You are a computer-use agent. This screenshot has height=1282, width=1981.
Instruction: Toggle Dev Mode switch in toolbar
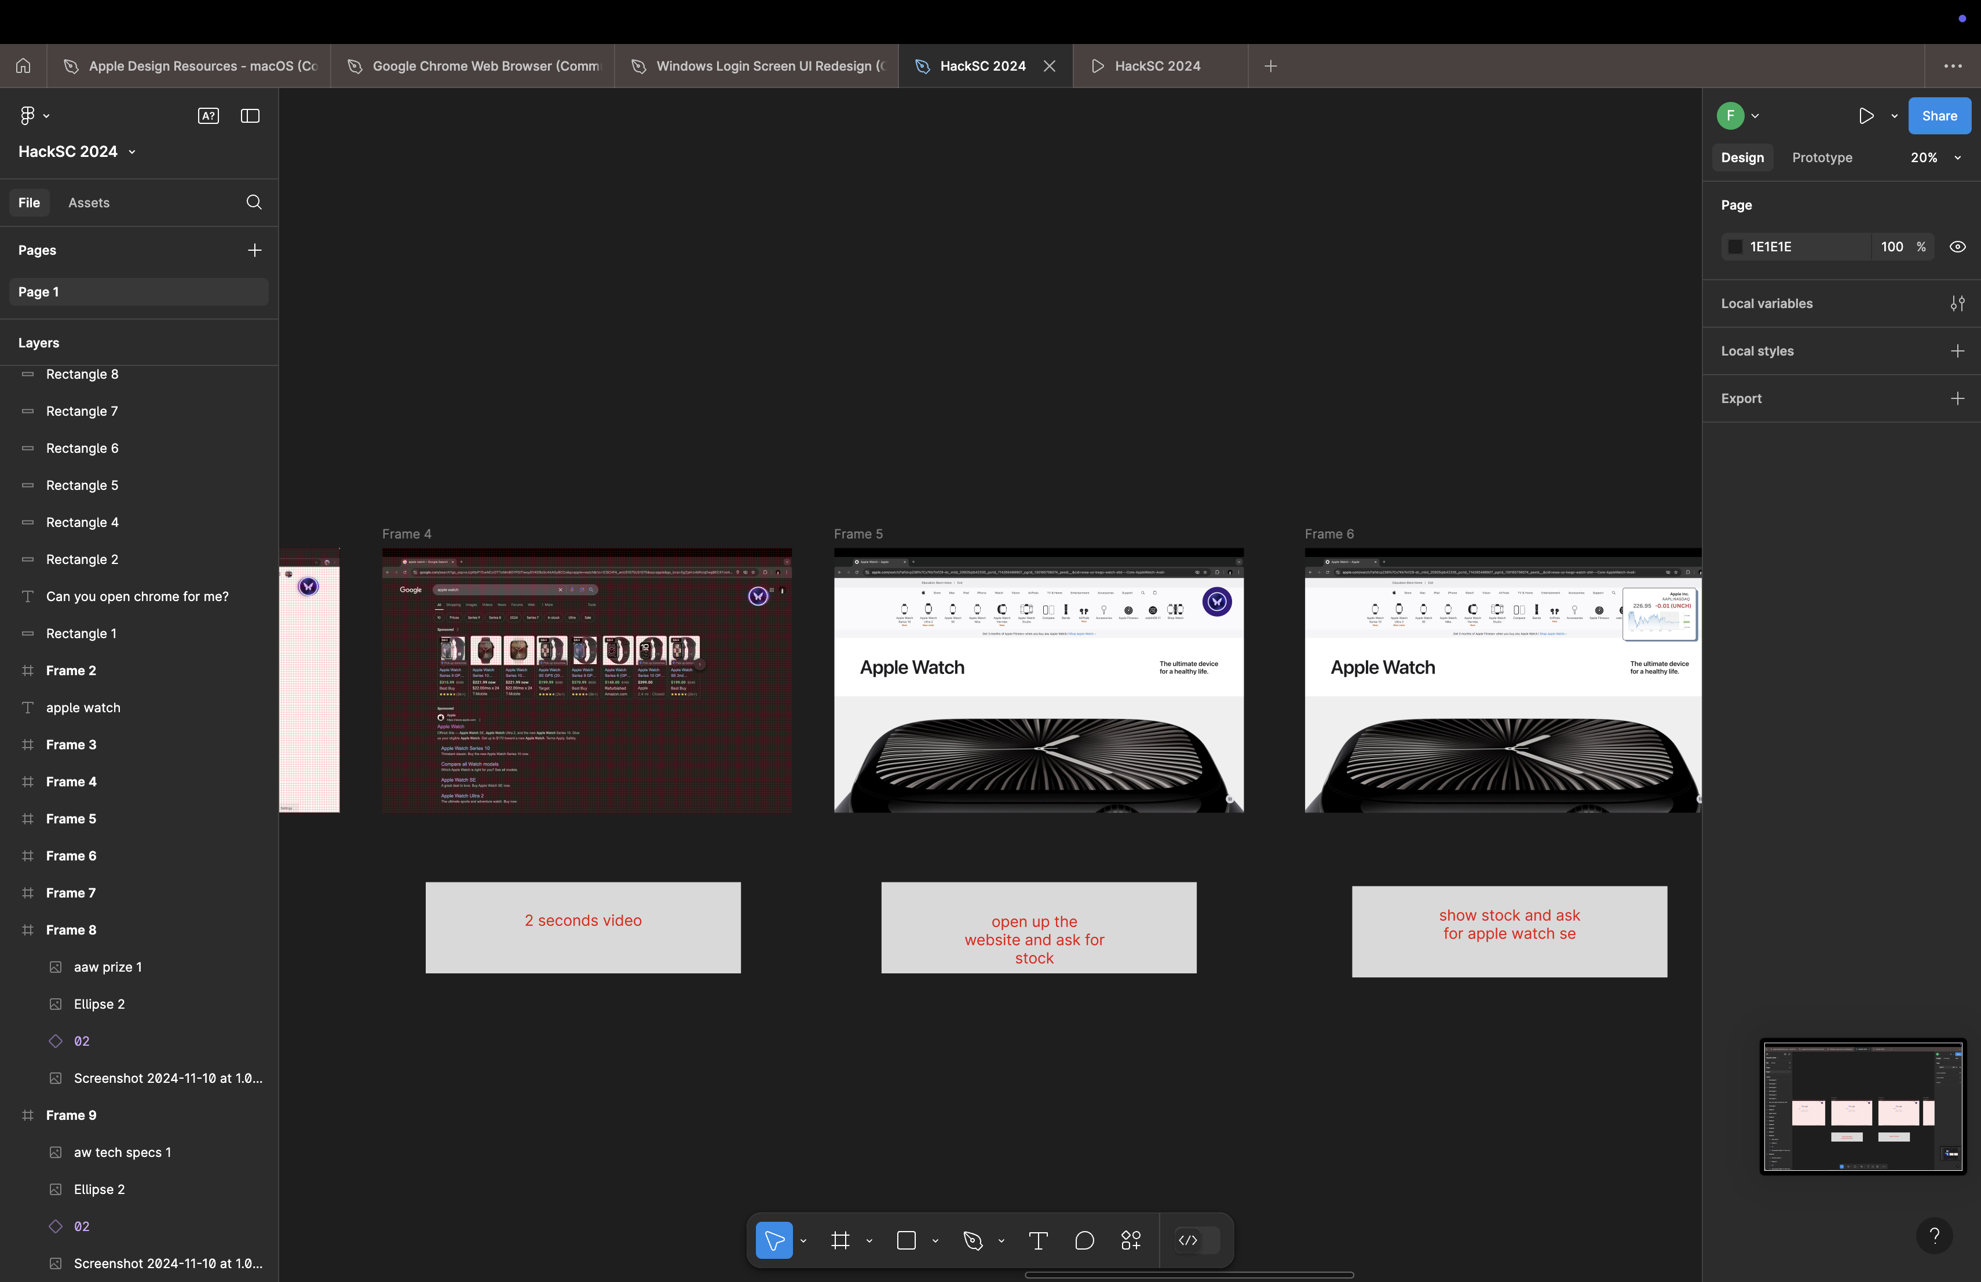[1197, 1240]
